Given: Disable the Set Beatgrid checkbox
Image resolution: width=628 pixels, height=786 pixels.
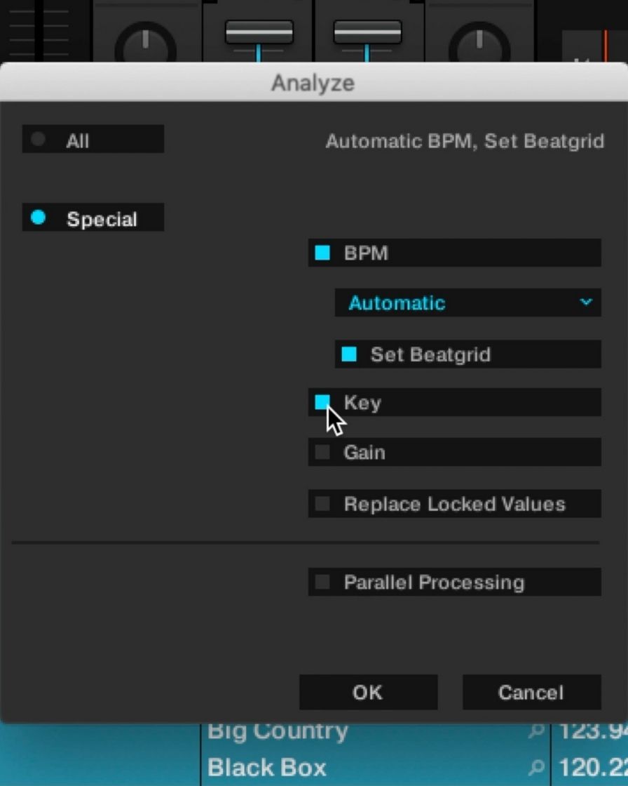Looking at the screenshot, I should pos(349,354).
